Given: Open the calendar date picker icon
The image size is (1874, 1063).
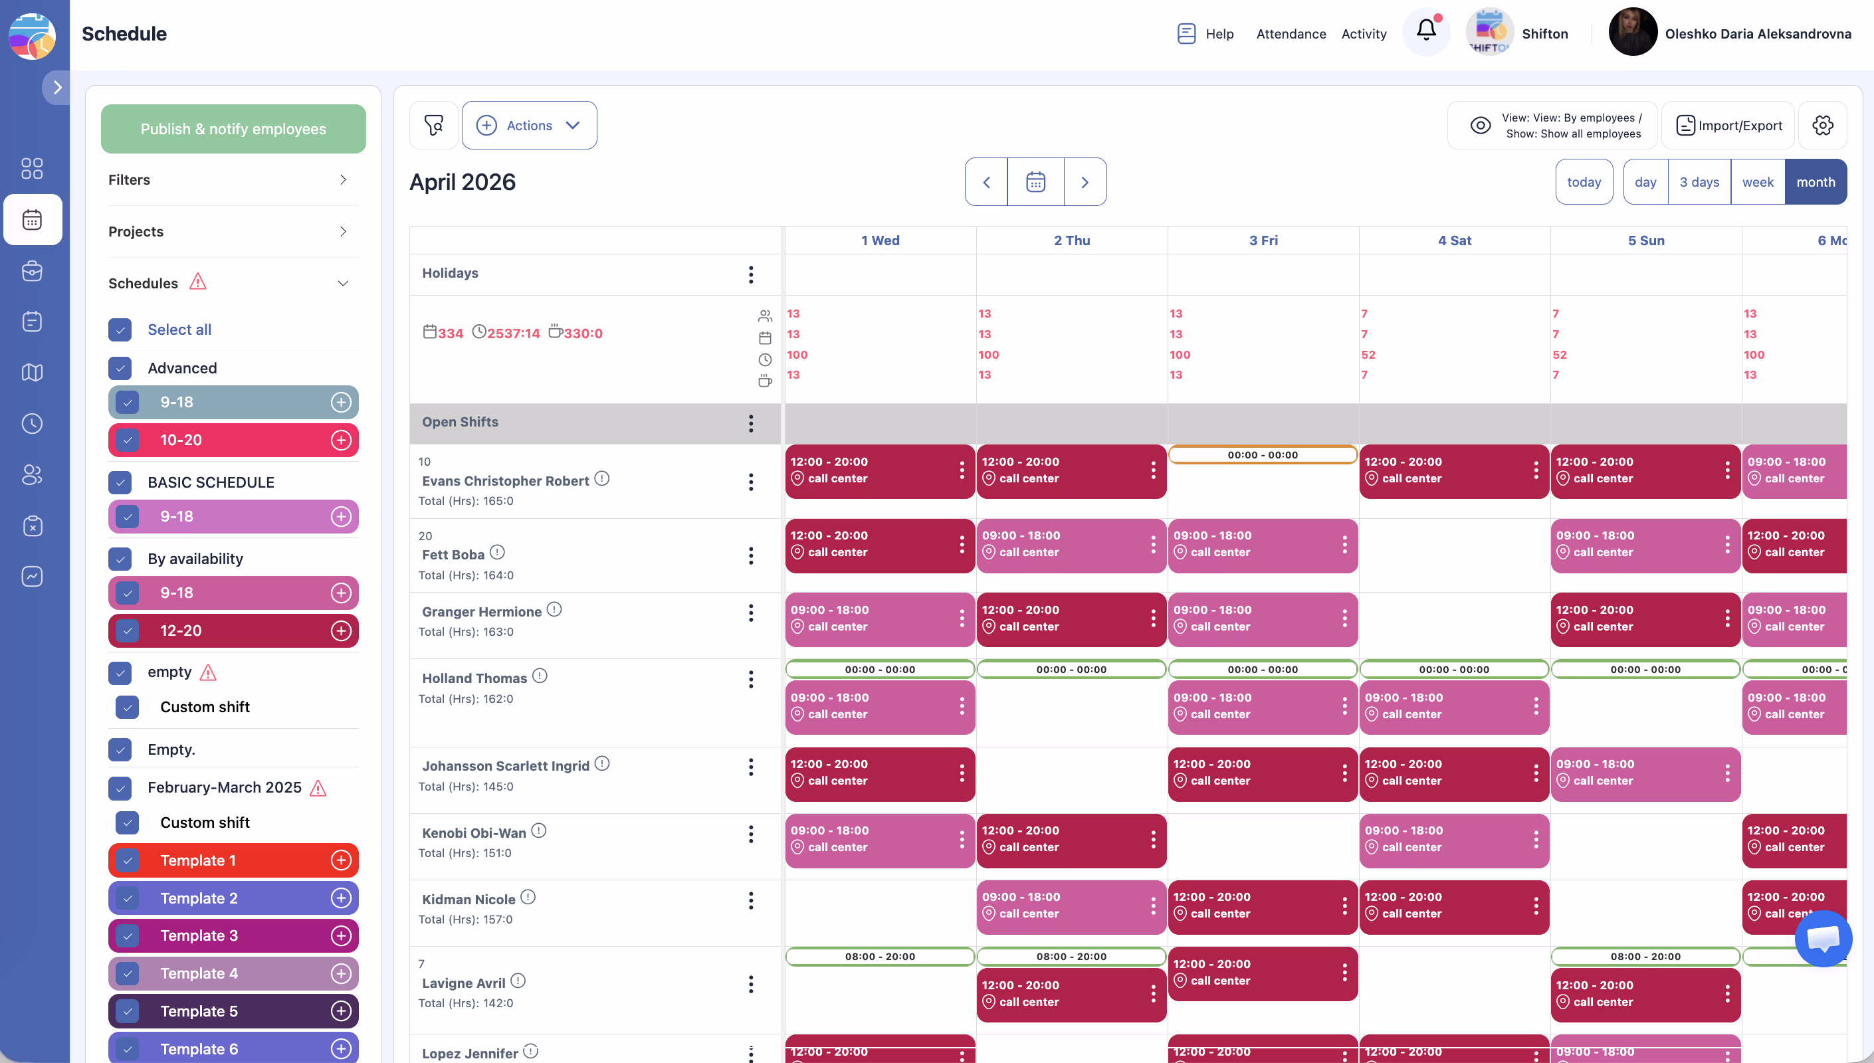Looking at the screenshot, I should click(1035, 182).
